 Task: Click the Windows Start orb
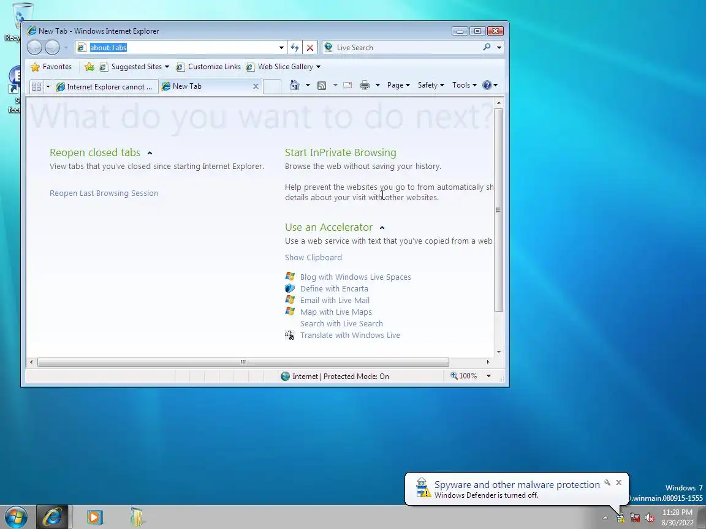coord(16,517)
